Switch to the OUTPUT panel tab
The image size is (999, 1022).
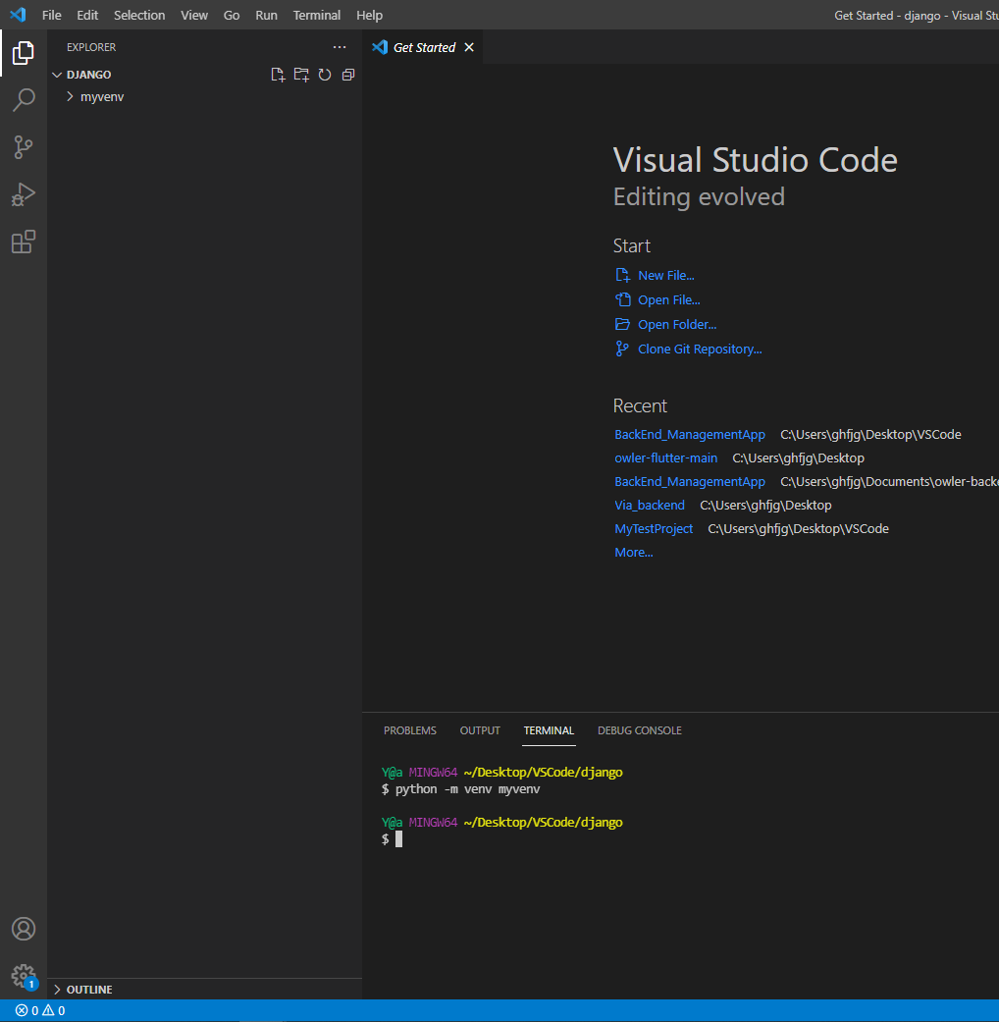click(480, 730)
